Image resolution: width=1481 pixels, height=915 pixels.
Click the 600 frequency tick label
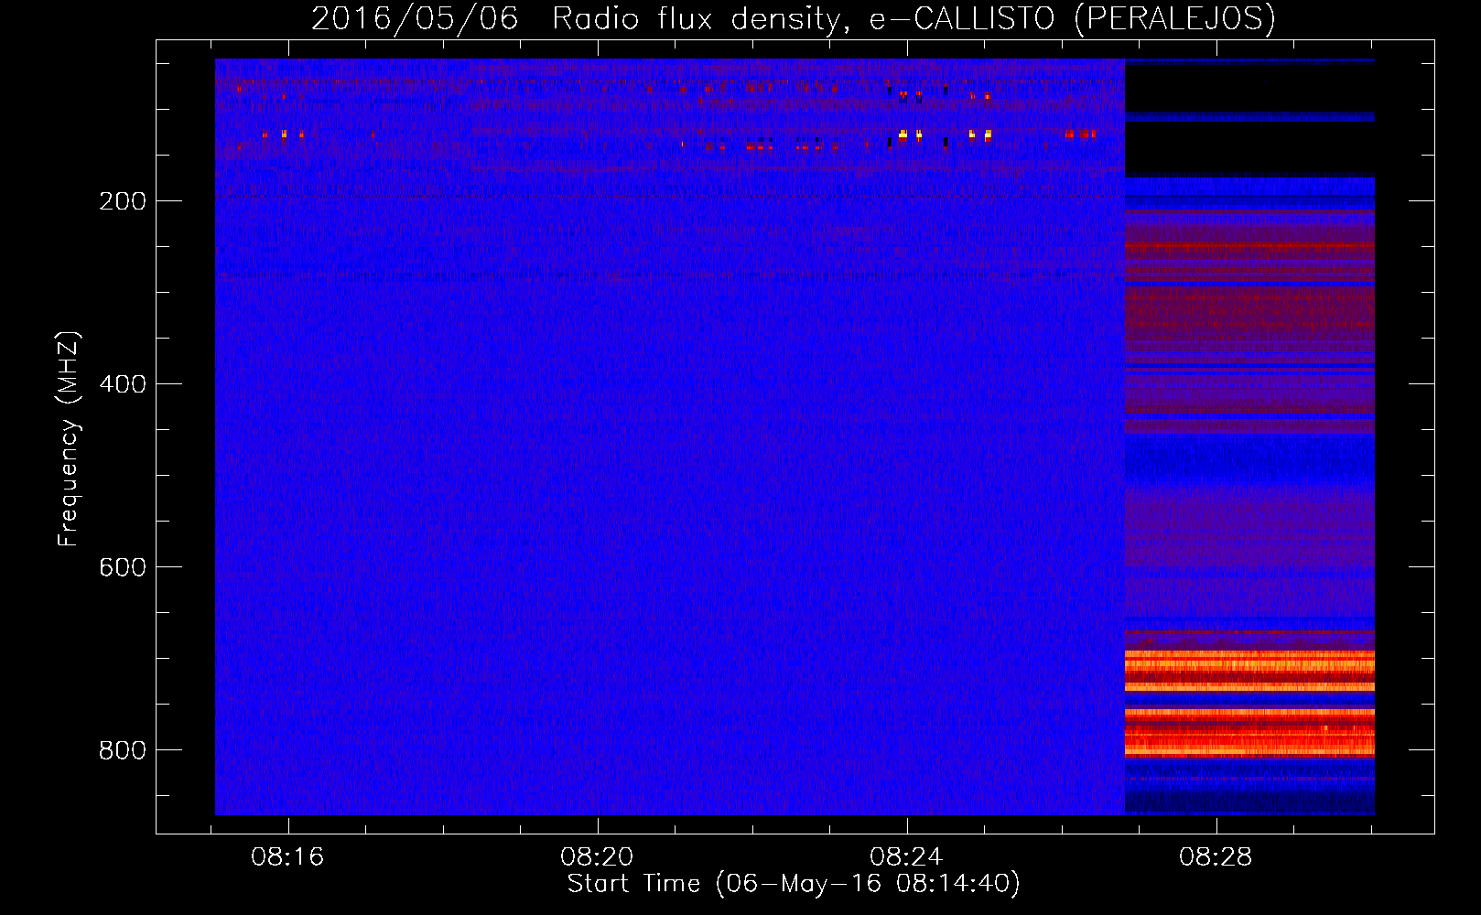coord(123,567)
